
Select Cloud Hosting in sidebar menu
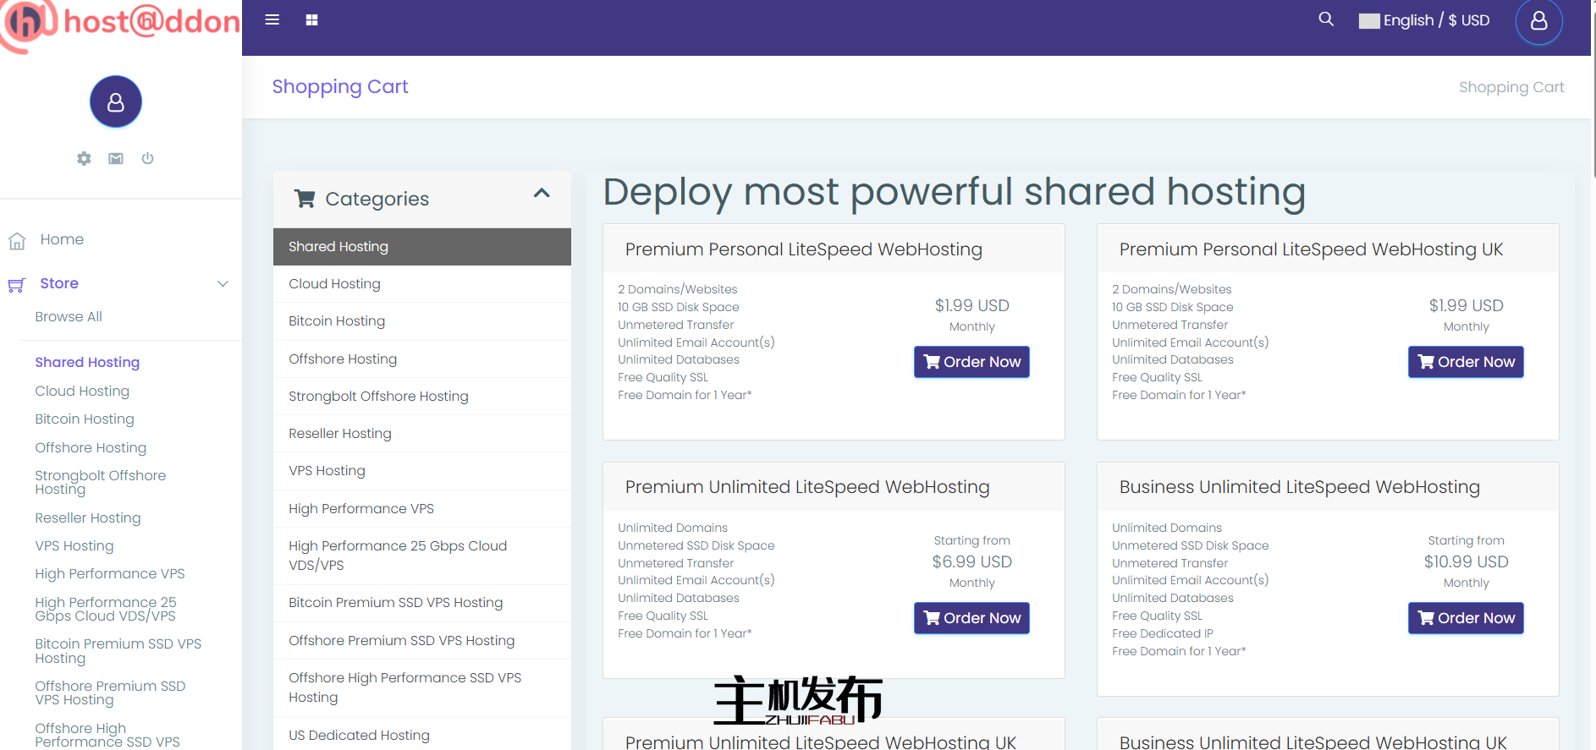pyautogui.click(x=82, y=391)
